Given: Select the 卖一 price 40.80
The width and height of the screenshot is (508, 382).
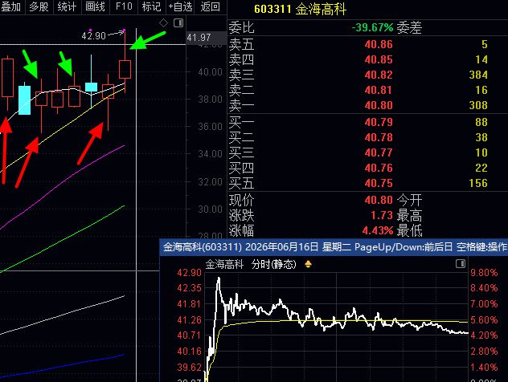Looking at the screenshot, I should click(x=379, y=105).
